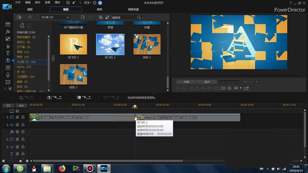This screenshot has width=308, height=173.
Task: Open the Title Room T icon
Action: [8, 53]
